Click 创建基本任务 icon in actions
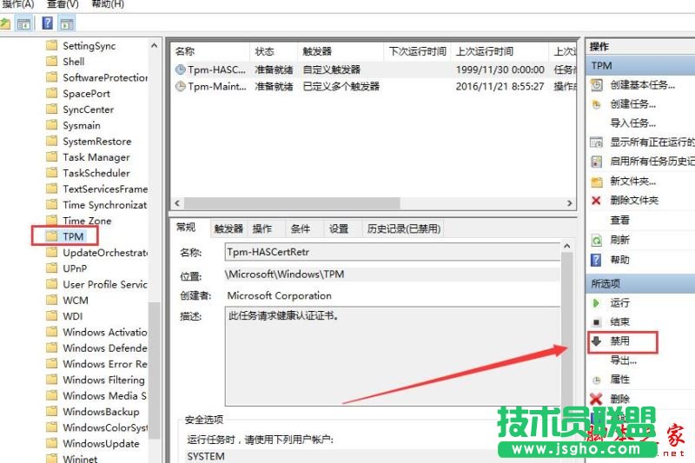The height and width of the screenshot is (463, 695). point(597,85)
